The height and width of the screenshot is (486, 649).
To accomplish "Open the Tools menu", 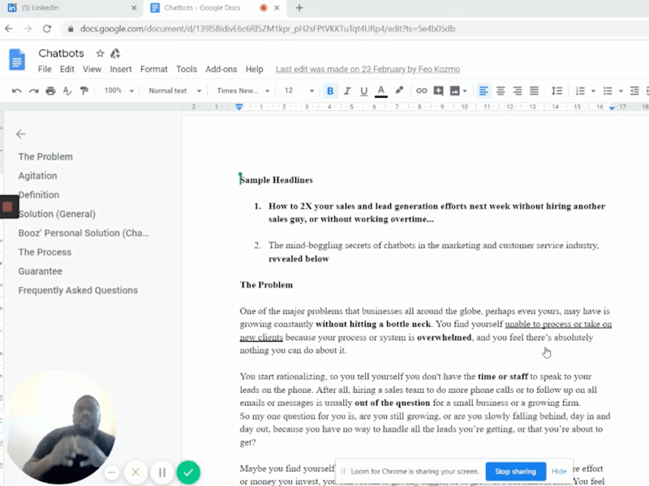I will coord(187,69).
